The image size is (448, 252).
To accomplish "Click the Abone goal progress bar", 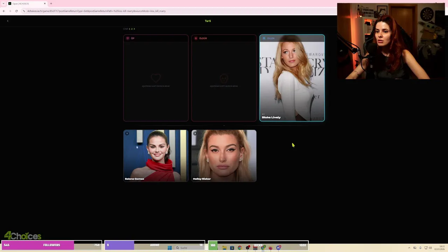I will (154, 245).
